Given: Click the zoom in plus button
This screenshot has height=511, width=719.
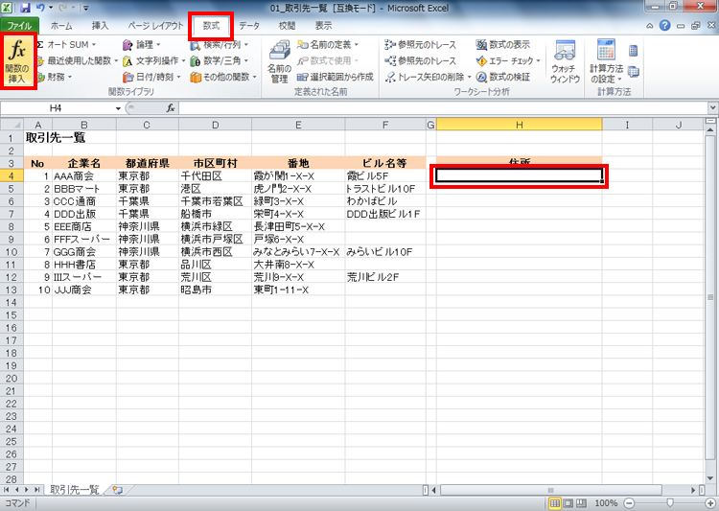Looking at the screenshot, I should coord(710,503).
